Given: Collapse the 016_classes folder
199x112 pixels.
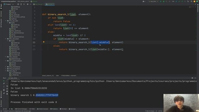Looking at the screenshot, I should [6, 57].
